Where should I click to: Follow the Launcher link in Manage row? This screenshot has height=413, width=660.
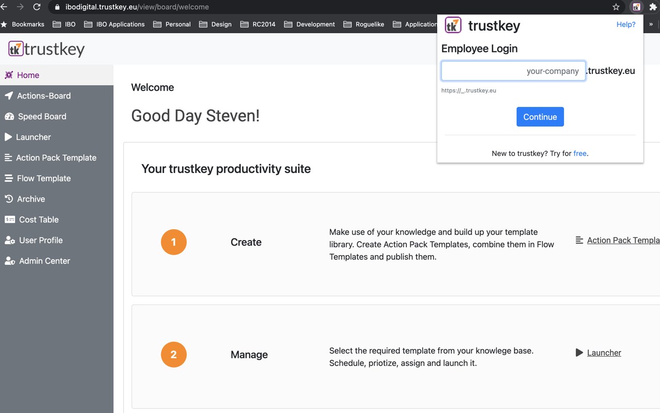604,353
